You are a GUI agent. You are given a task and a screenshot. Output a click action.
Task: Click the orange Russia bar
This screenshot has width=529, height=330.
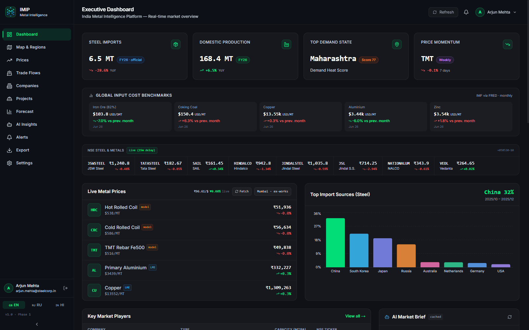(x=406, y=256)
